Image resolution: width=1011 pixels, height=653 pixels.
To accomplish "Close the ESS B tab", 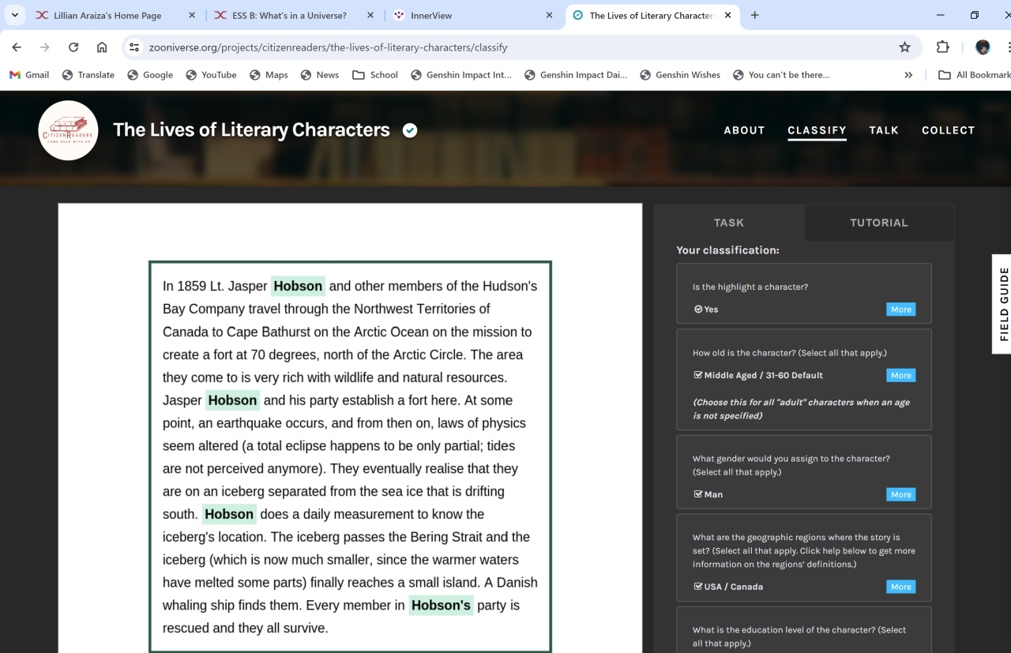I will 370,15.
